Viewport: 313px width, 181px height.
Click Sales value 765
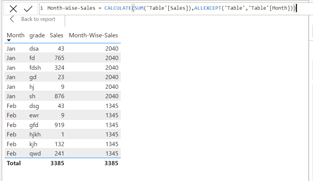[x=60, y=58]
